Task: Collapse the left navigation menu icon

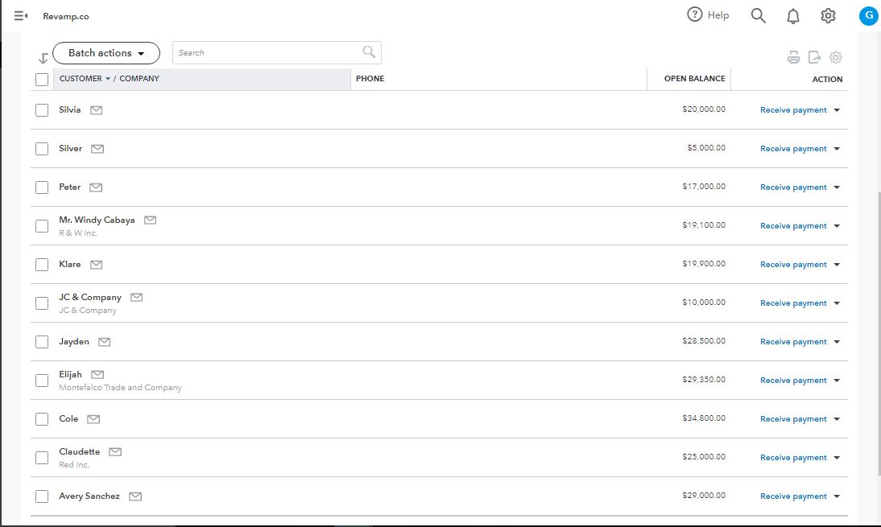Action: [21, 16]
